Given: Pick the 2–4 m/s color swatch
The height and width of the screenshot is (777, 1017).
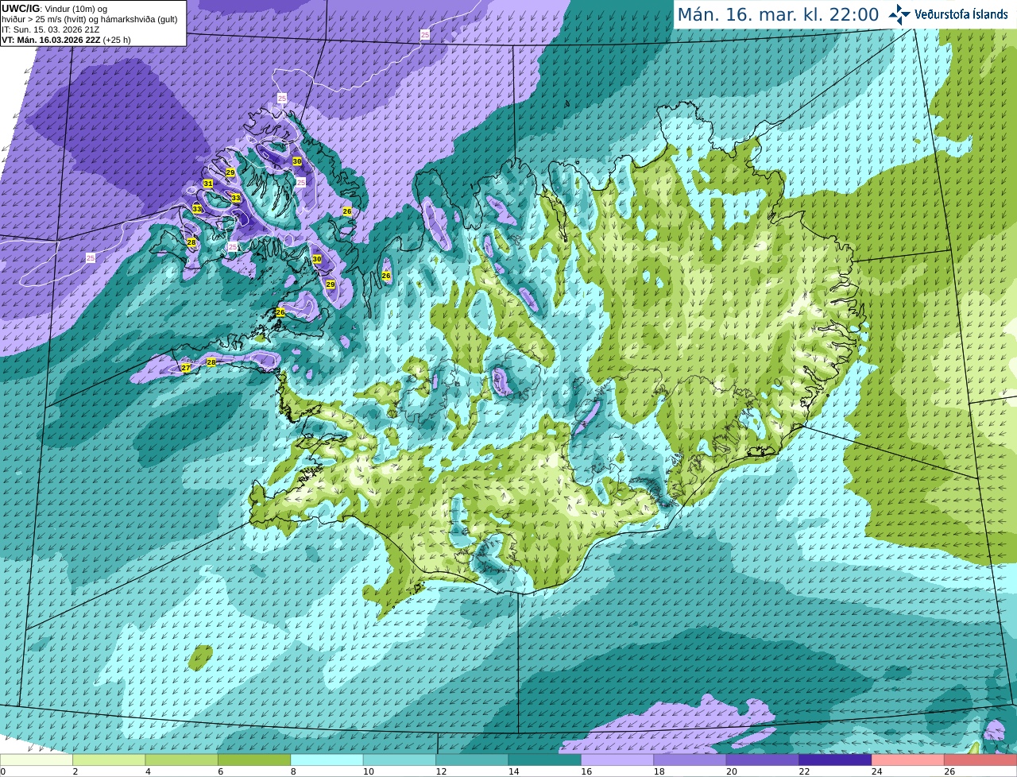Looking at the screenshot, I should click(109, 760).
